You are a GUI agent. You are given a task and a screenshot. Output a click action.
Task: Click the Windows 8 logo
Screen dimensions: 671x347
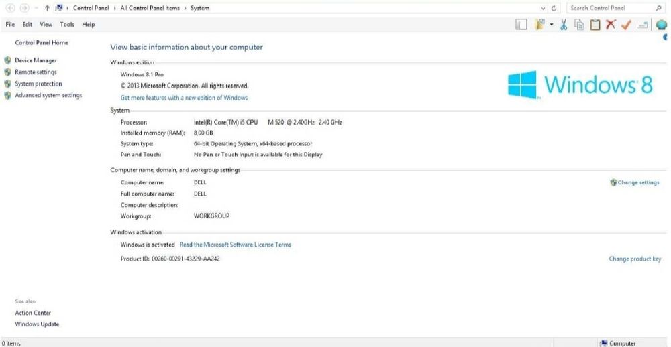[x=580, y=85]
